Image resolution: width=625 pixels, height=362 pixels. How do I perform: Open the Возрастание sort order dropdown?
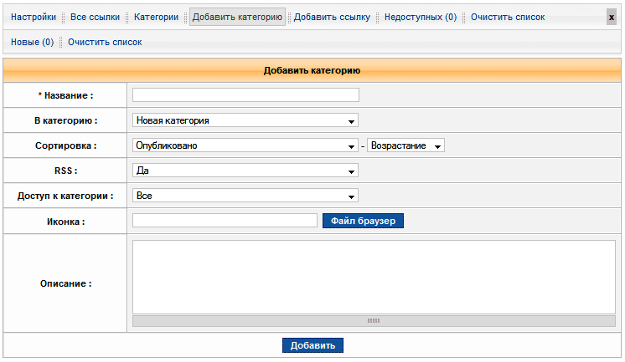405,145
